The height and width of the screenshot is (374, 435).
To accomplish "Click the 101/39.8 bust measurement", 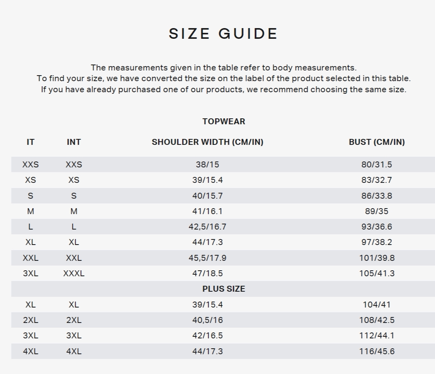I will 377,258.
